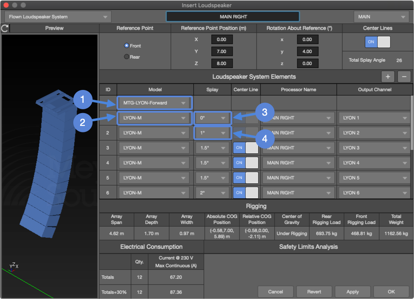Change the LYON 3 output channel
The width and height of the screenshot is (414, 299).
pyautogui.click(x=375, y=148)
